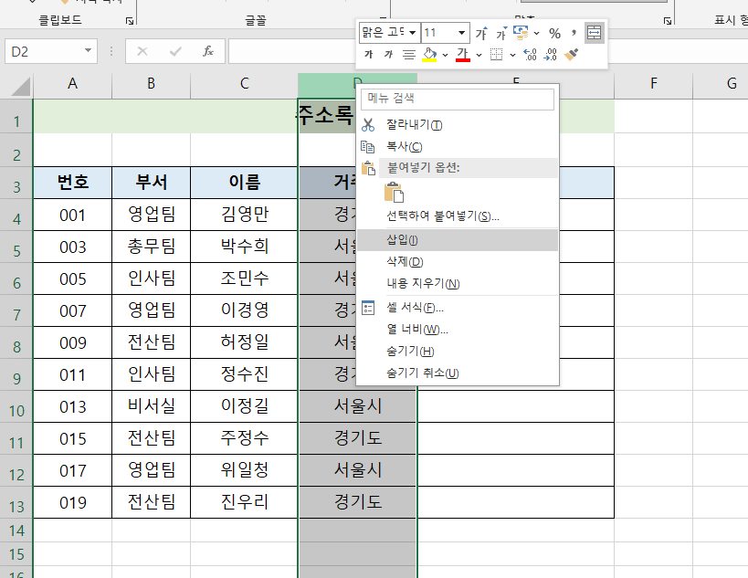
Task: Select column B header
Action: [152, 84]
